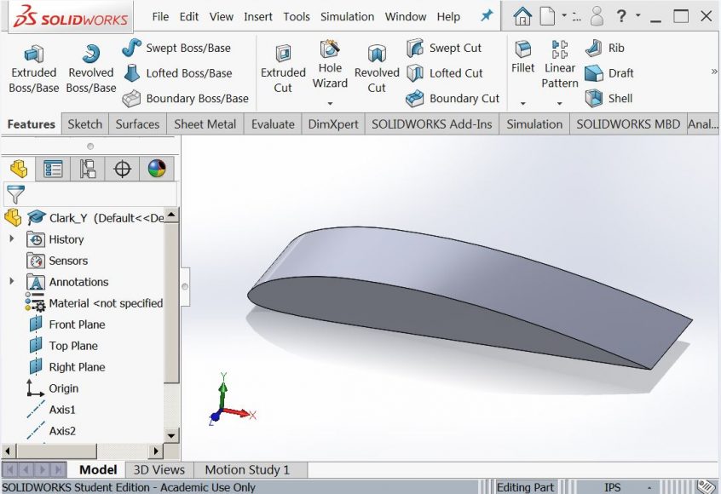Switch to the DisplayManager globe tab
The width and height of the screenshot is (721, 494).
tap(156, 168)
